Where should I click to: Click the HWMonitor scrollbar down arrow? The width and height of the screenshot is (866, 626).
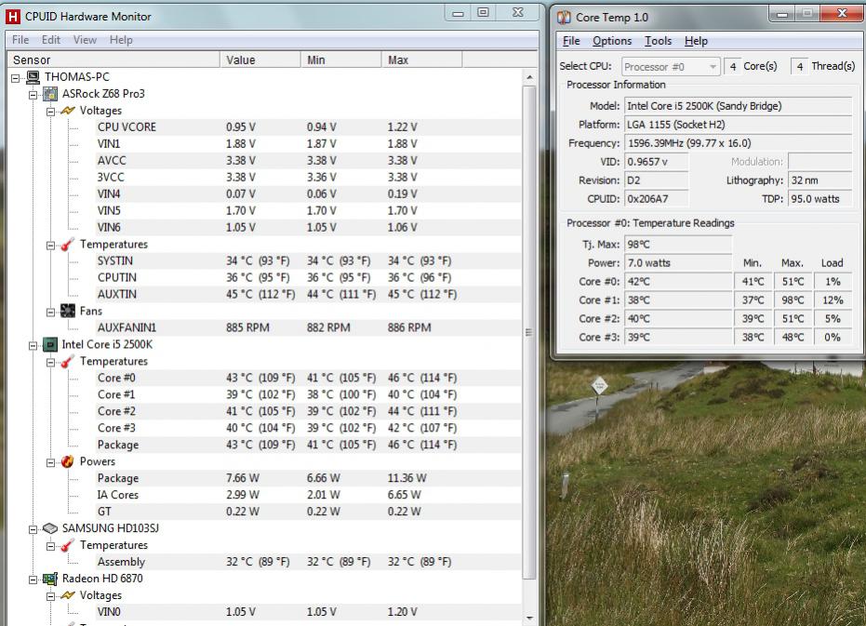point(529,619)
